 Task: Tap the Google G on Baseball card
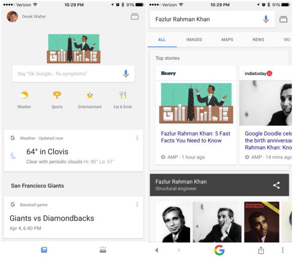[13, 205]
